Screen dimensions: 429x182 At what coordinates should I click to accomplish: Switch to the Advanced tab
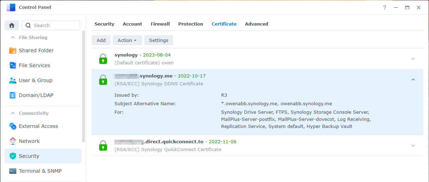(256, 24)
